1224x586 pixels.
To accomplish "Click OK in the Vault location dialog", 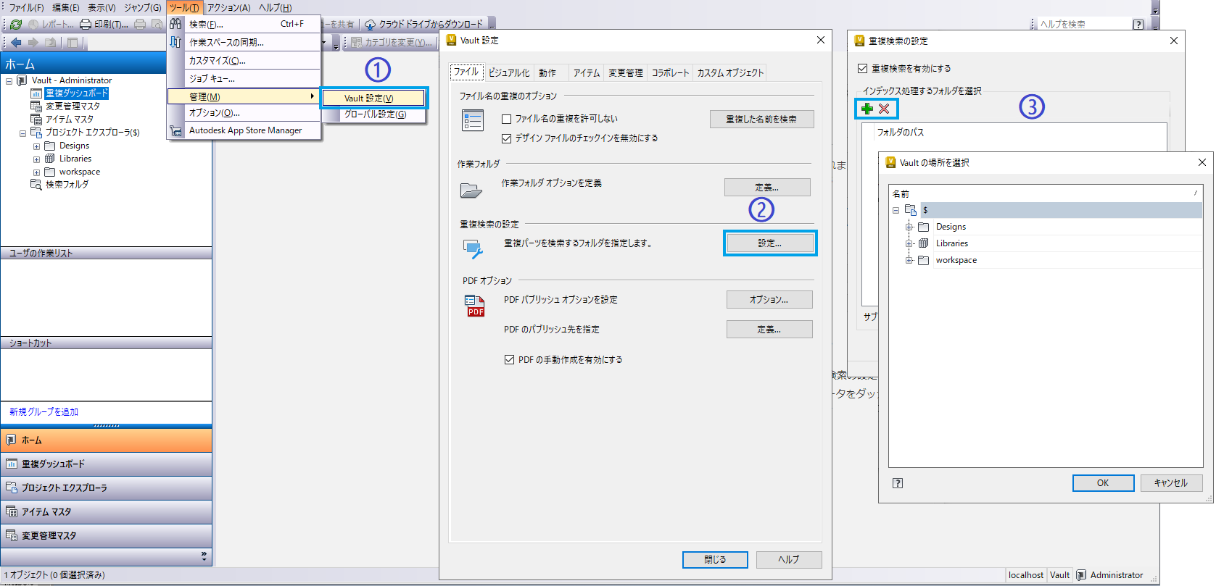I will point(1103,483).
